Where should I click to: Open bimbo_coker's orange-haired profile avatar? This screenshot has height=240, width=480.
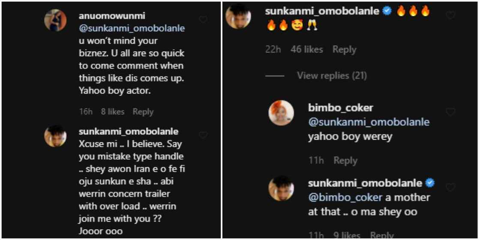click(281, 113)
